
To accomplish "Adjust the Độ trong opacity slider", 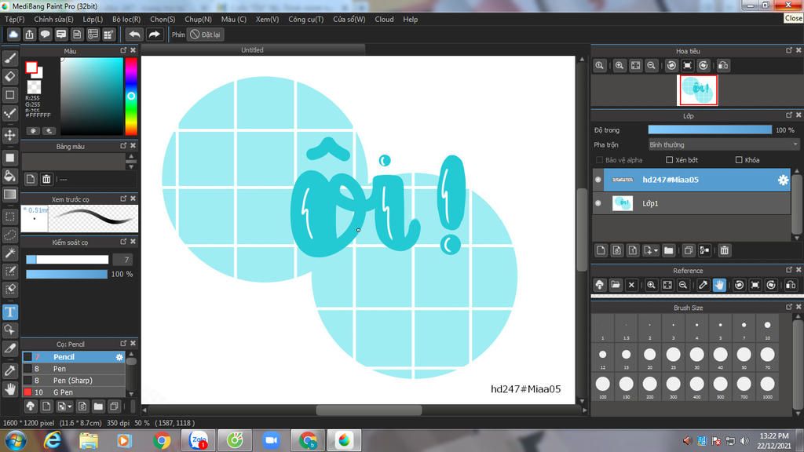I will tap(710, 130).
